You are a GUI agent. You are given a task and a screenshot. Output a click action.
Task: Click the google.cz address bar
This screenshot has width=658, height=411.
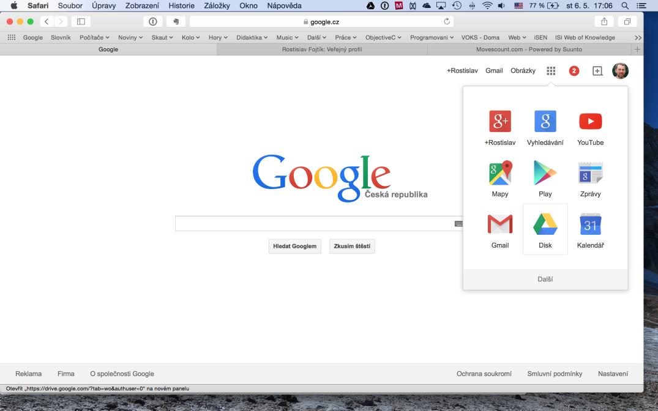point(321,21)
